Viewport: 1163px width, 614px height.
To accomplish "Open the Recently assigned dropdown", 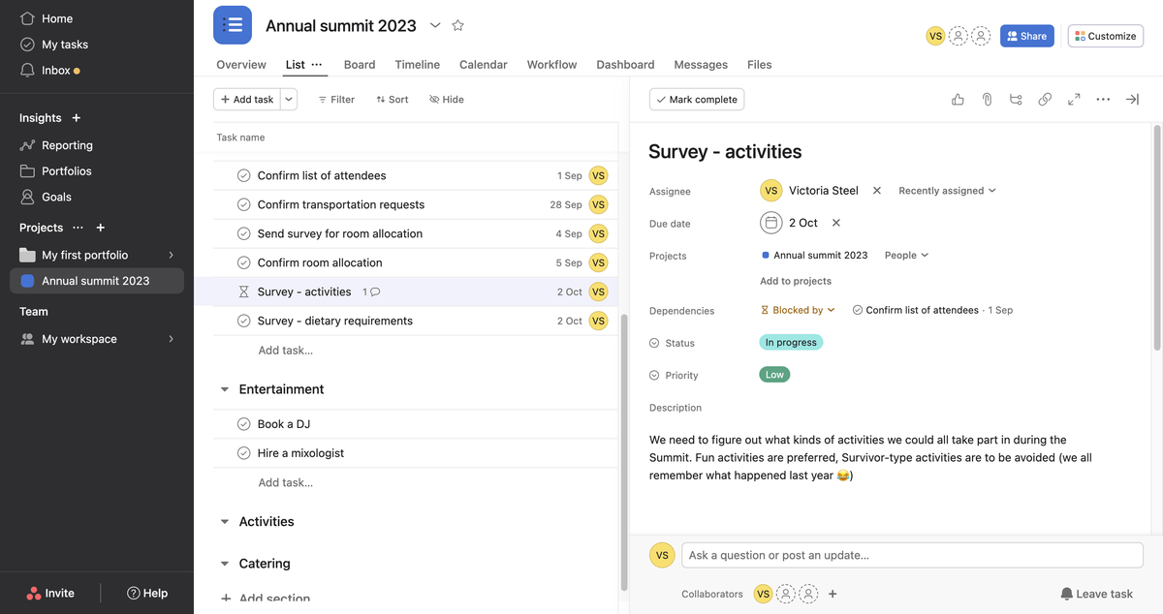I will [947, 190].
